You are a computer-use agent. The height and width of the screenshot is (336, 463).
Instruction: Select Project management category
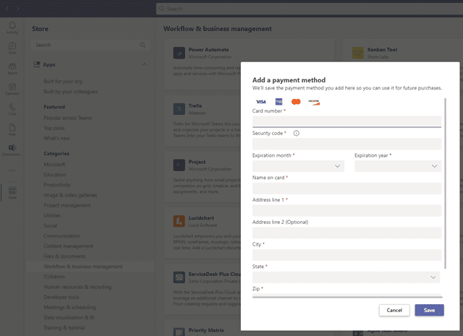pos(67,205)
